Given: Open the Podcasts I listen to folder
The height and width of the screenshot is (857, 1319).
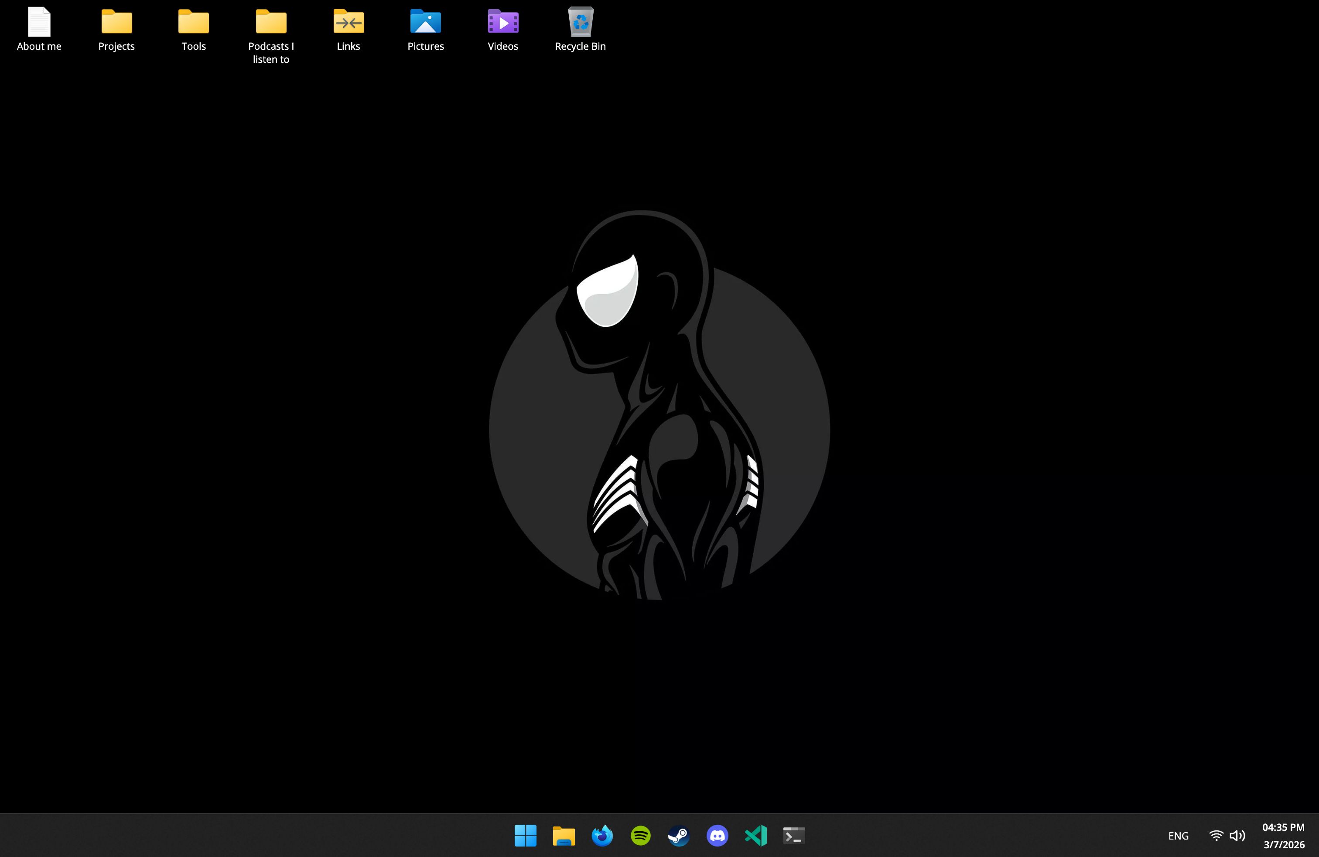Looking at the screenshot, I should click(271, 23).
